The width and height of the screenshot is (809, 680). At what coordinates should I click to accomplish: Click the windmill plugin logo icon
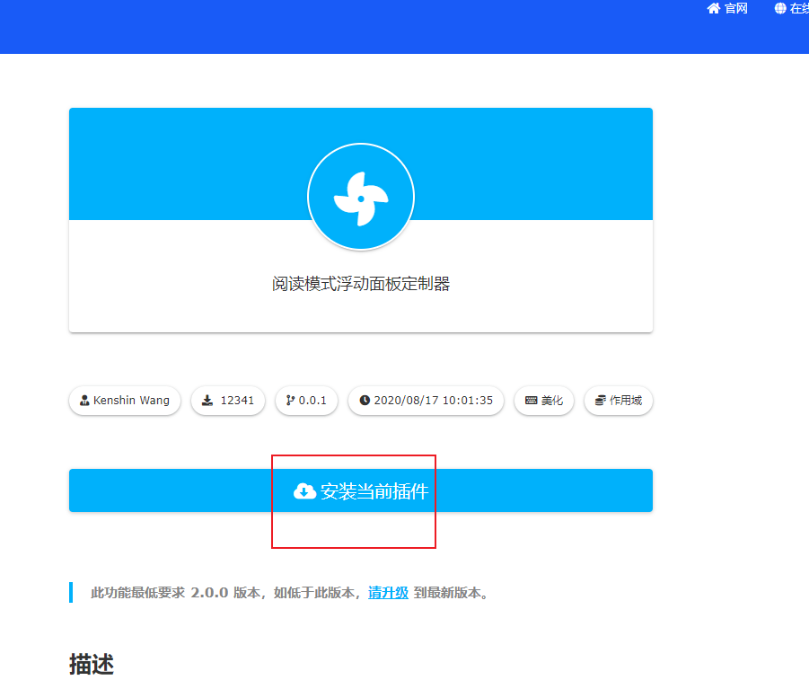[361, 197]
